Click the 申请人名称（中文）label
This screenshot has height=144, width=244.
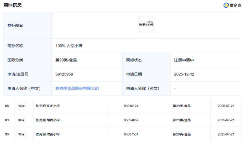24,89
